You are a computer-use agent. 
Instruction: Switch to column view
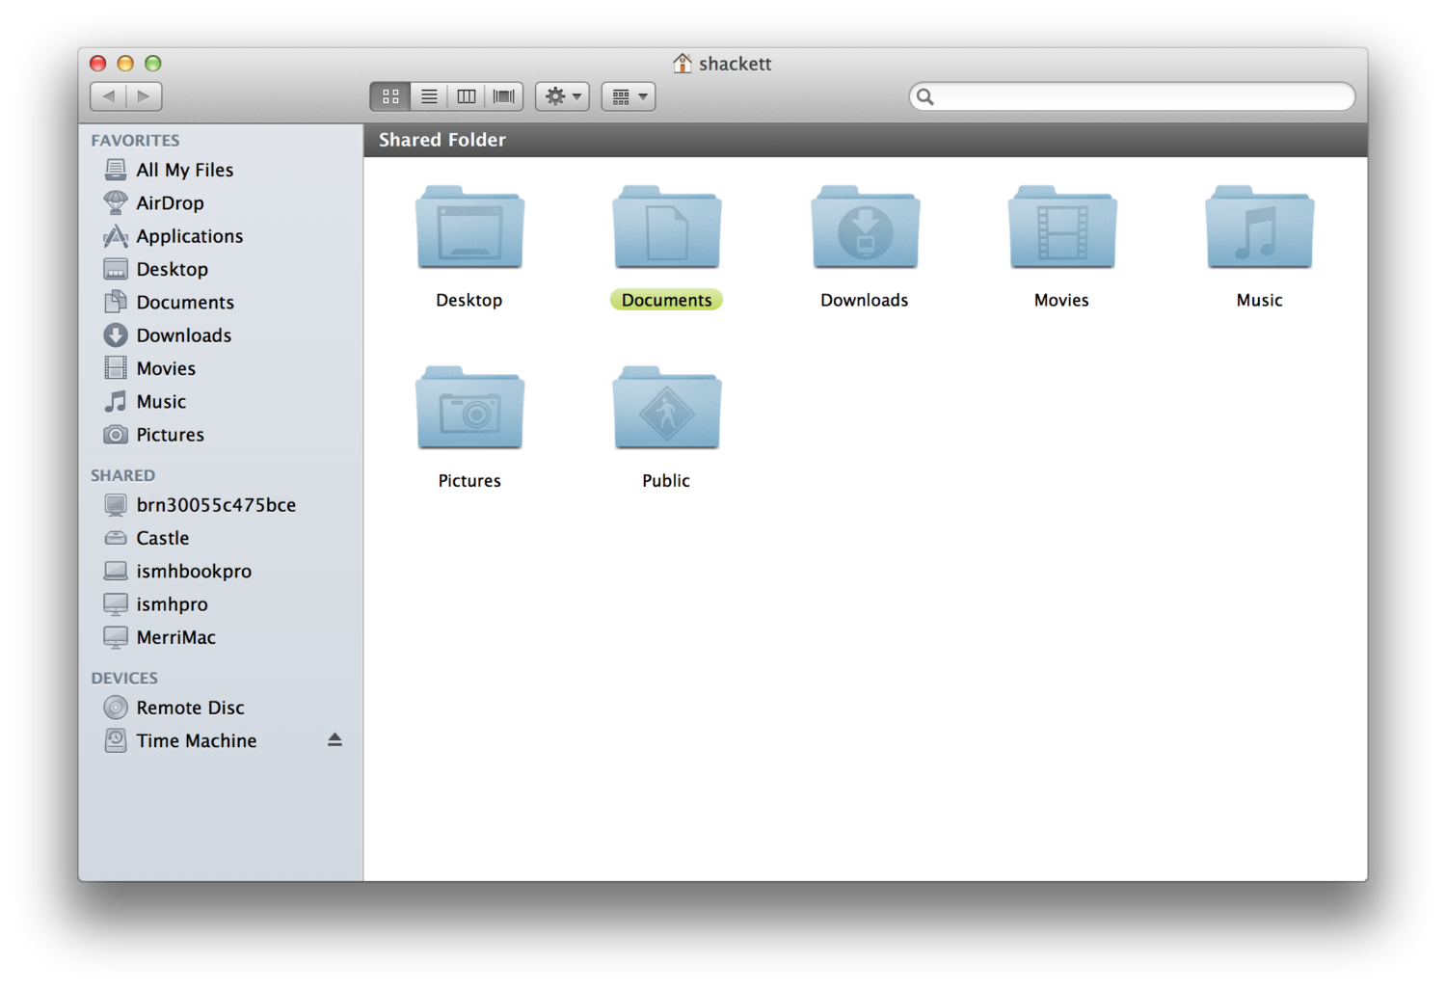click(x=466, y=96)
